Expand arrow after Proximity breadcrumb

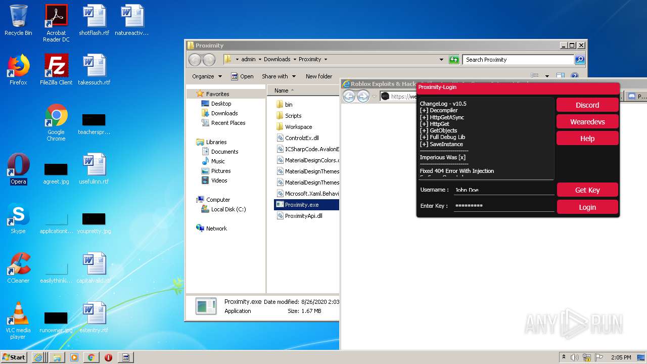point(326,60)
